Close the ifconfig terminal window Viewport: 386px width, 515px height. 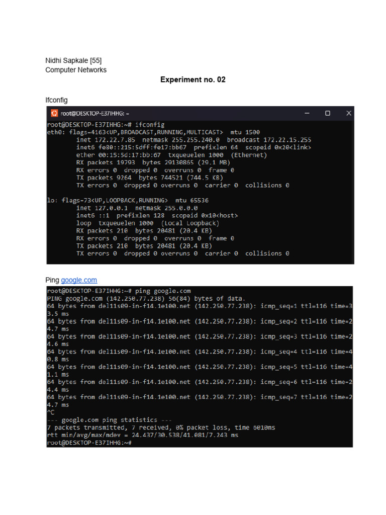[349, 113]
